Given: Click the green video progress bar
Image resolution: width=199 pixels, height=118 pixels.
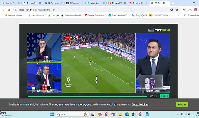Looking at the screenshot, I should click(88, 97).
